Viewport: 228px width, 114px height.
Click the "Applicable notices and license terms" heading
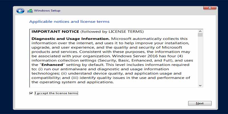69,22
